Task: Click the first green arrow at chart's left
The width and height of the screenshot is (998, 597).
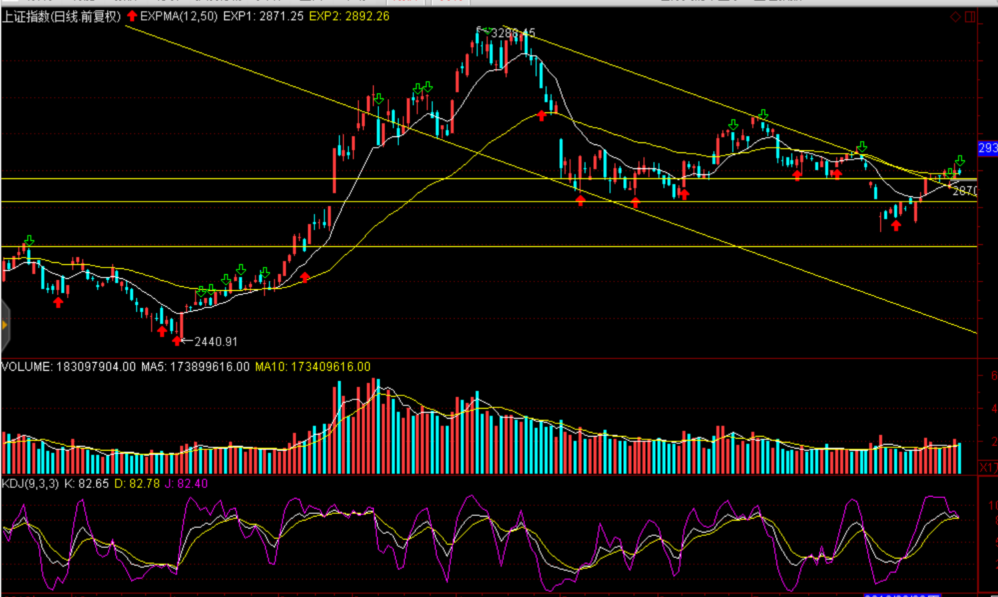Action: [29, 240]
